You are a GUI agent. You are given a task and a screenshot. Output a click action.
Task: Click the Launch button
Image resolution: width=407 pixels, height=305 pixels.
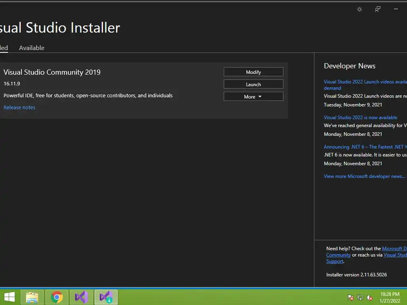point(253,84)
